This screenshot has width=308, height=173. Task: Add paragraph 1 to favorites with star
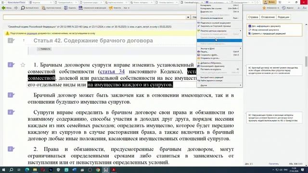pyautogui.click(x=23, y=65)
